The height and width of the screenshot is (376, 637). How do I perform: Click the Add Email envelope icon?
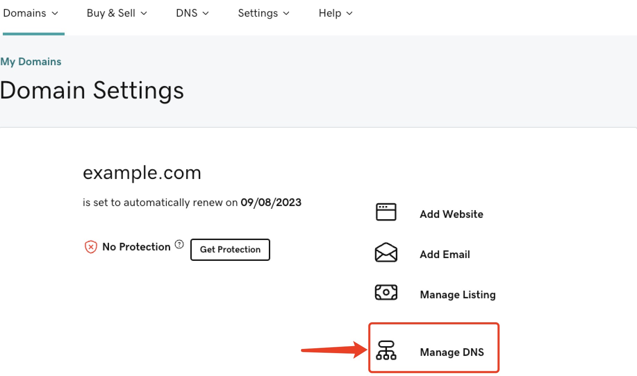(x=386, y=253)
